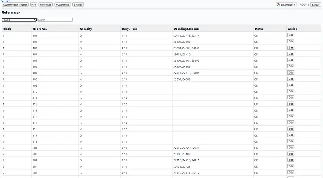Expand the Rooms reference type dropdown
This screenshot has width=323, height=178.
point(19,20)
